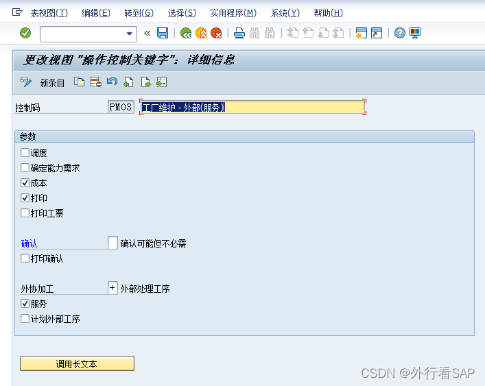Click the 调用长文本 button

(77, 363)
